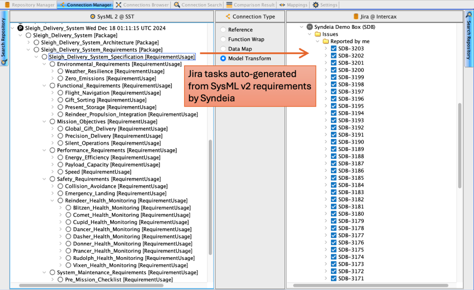
Task: Click the Jira @ Intercax repository icon
Action: click(x=356, y=17)
